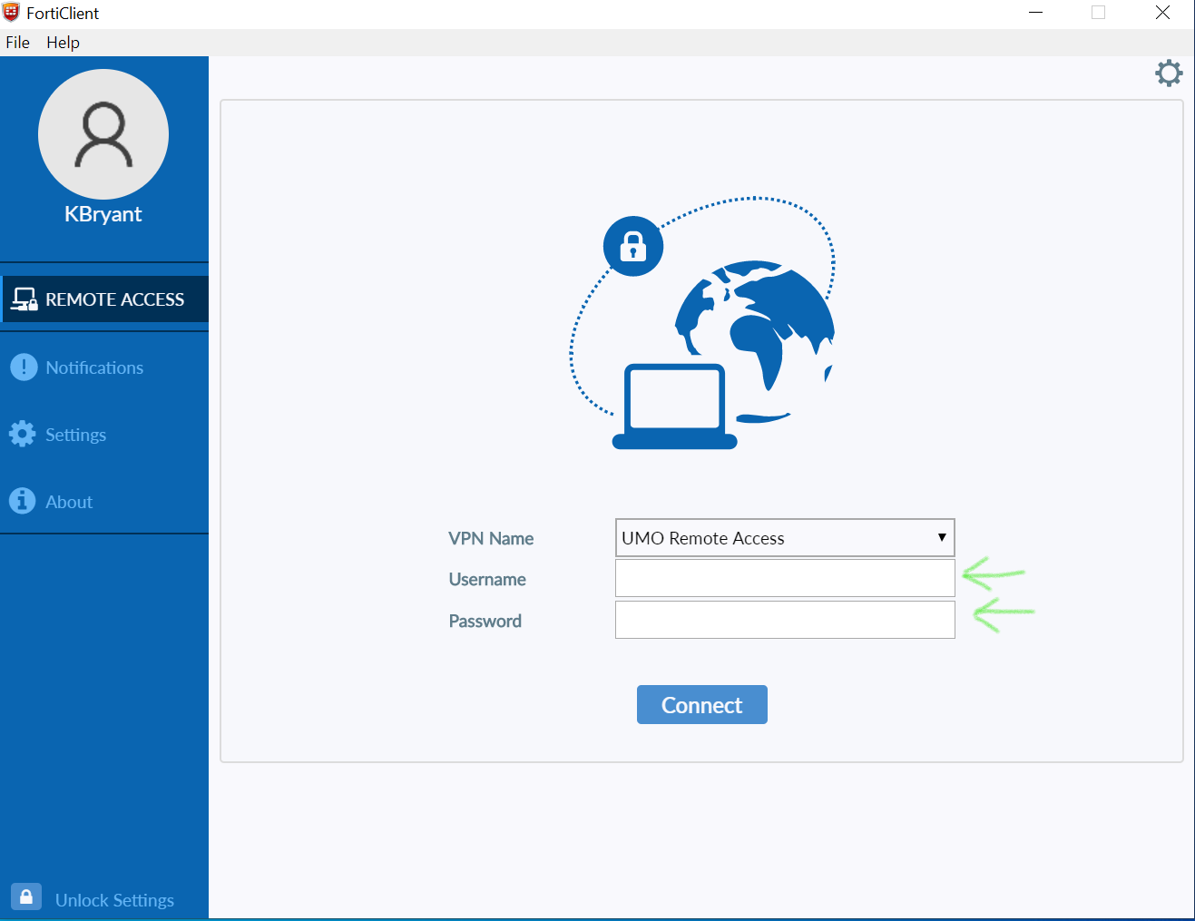The height and width of the screenshot is (921, 1195).
Task: Click the Password input field
Action: tap(784, 620)
